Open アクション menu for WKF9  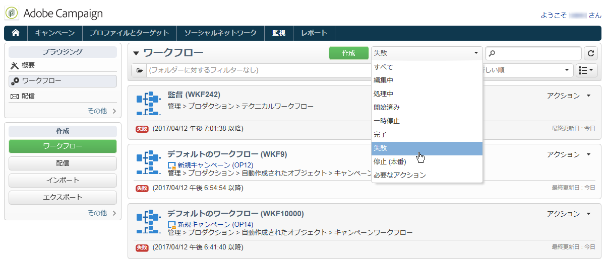click(568, 154)
